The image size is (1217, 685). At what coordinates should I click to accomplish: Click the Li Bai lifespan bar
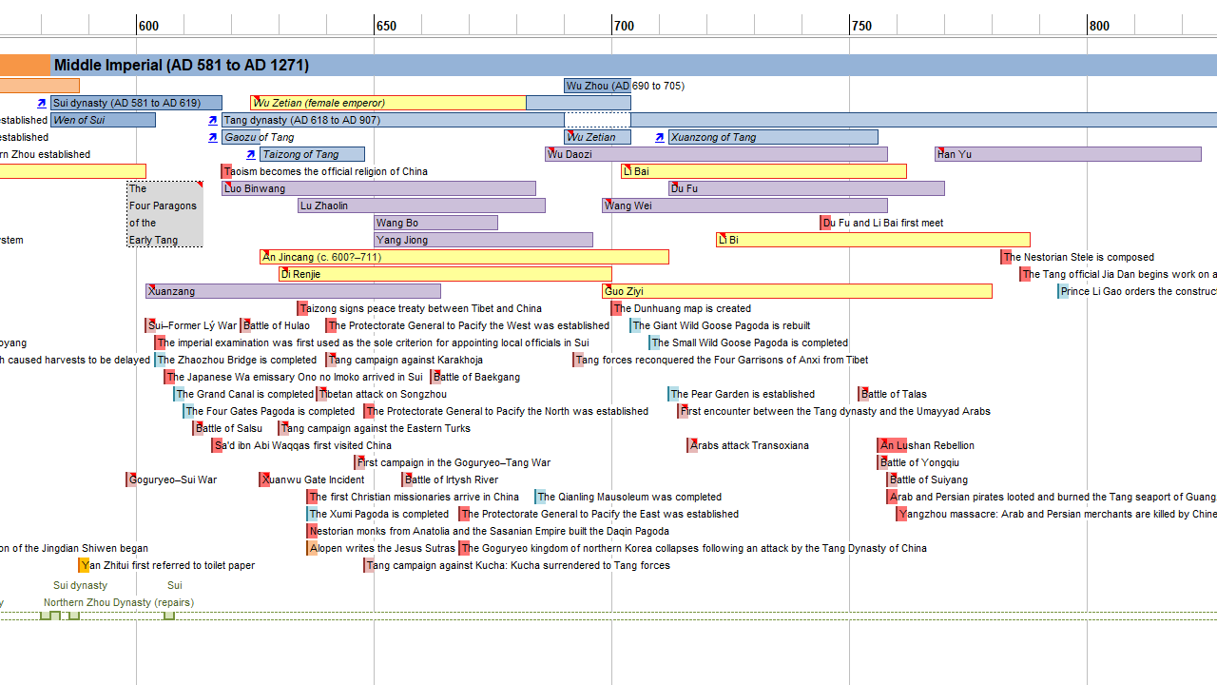point(763,171)
